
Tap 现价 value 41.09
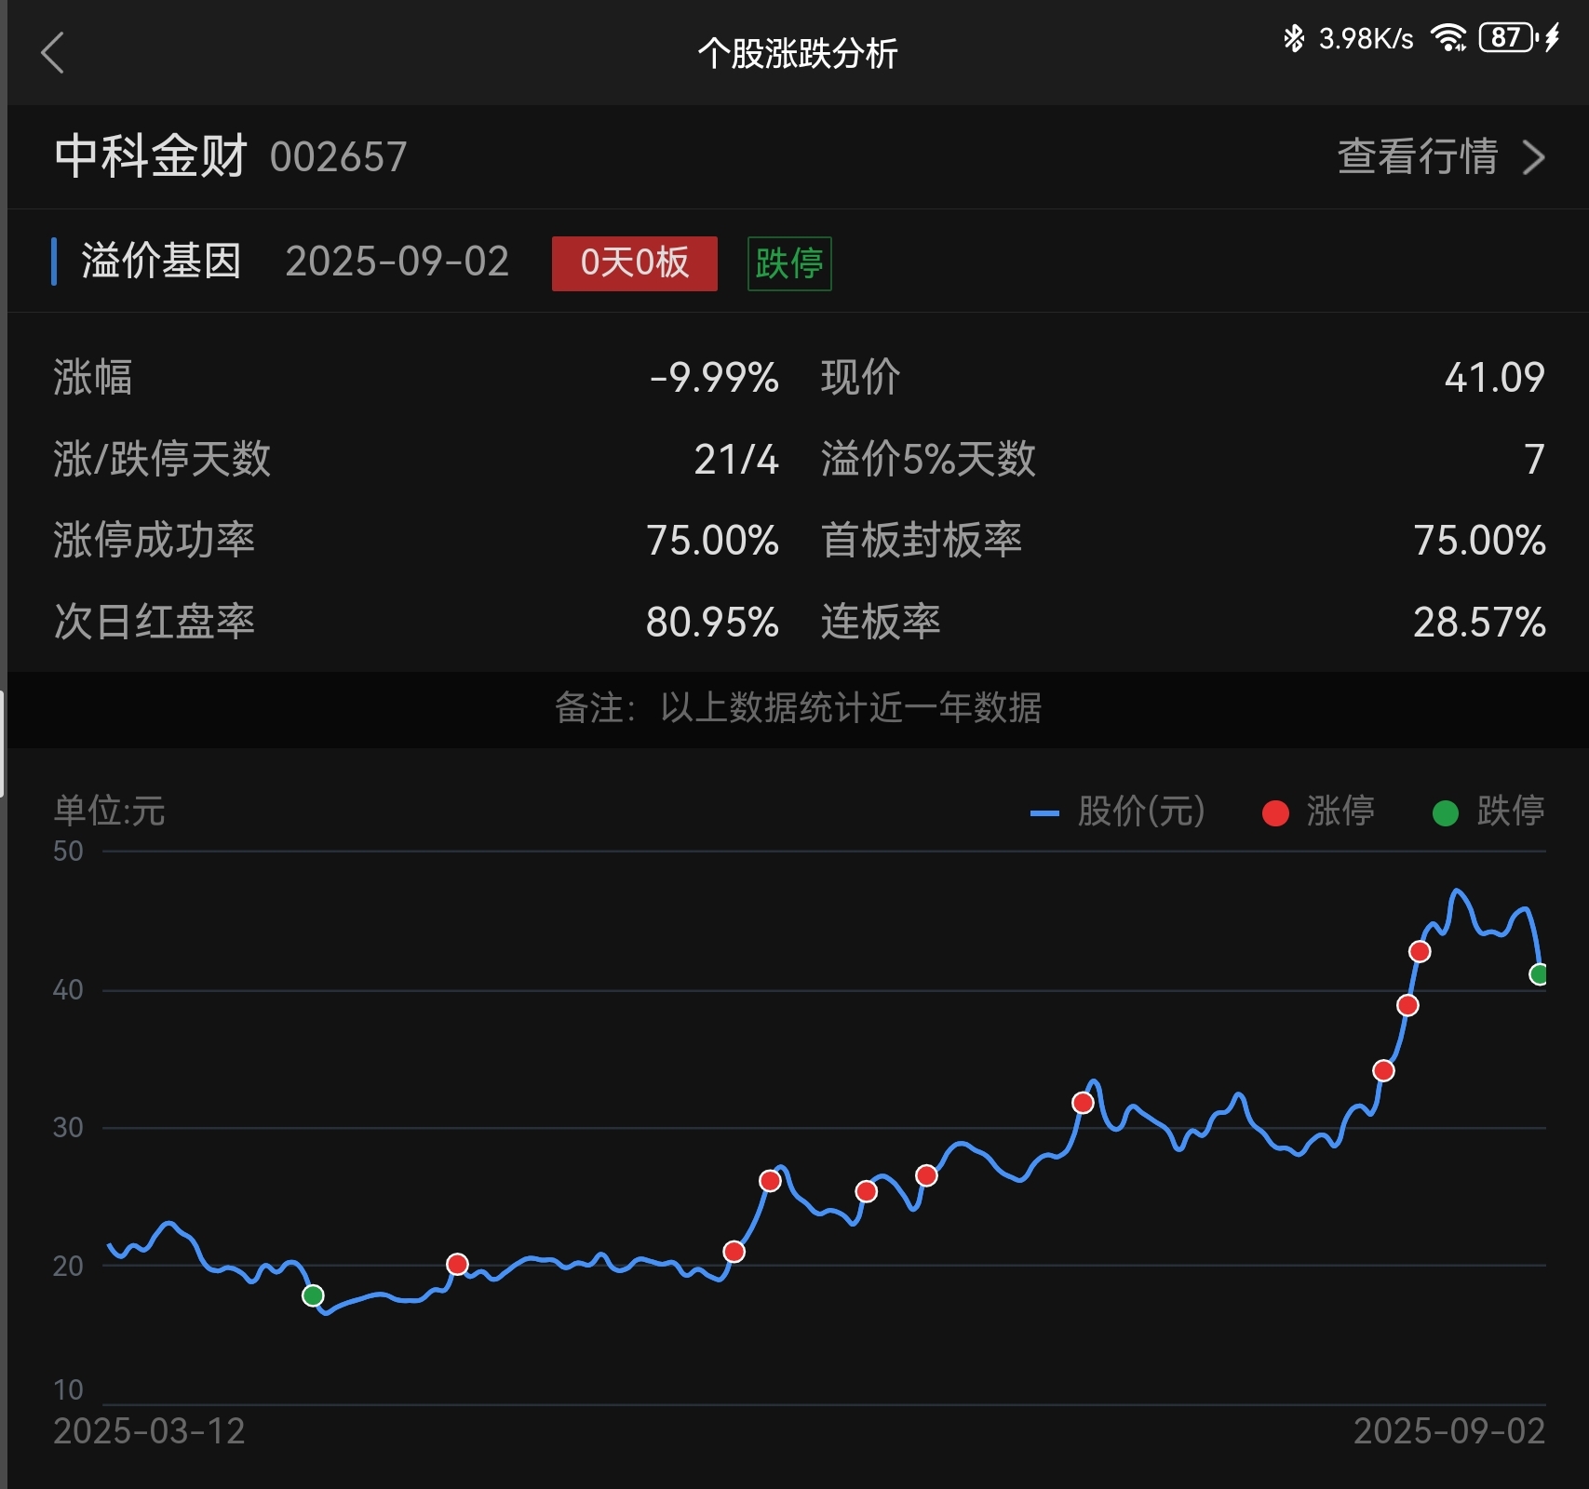1494,378
